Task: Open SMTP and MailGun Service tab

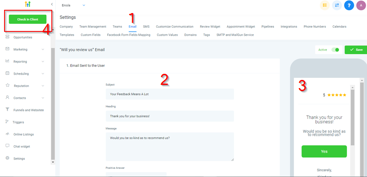Action: tap(235, 35)
